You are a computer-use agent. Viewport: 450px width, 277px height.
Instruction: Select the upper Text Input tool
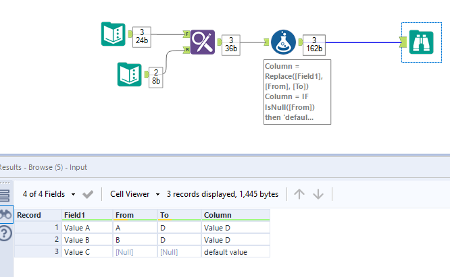pos(114,34)
